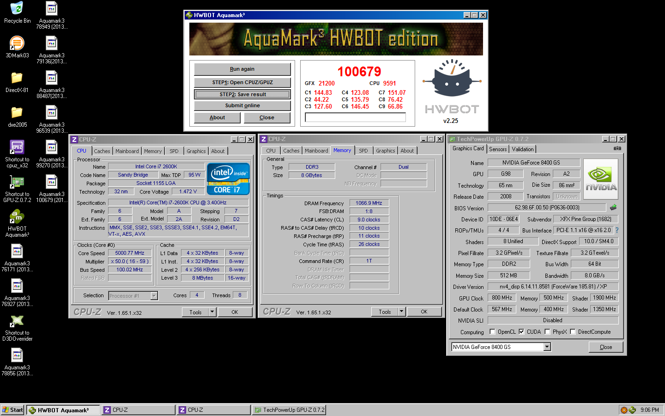Select the Aquamark3 100679 result file

(x=52, y=189)
